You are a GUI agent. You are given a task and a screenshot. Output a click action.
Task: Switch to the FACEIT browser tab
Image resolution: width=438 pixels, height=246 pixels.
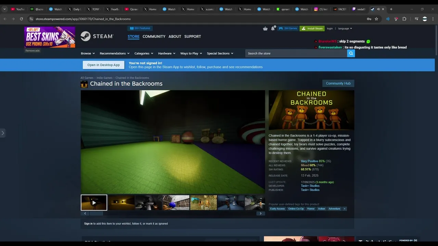coord(340,9)
